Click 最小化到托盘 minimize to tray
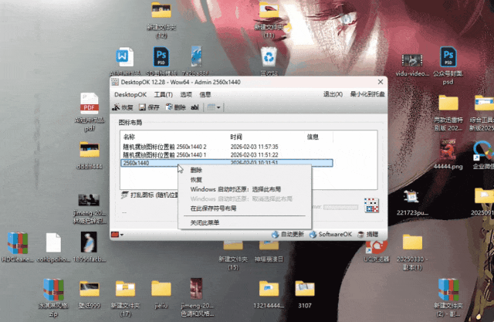494x322 pixels. (x=367, y=94)
